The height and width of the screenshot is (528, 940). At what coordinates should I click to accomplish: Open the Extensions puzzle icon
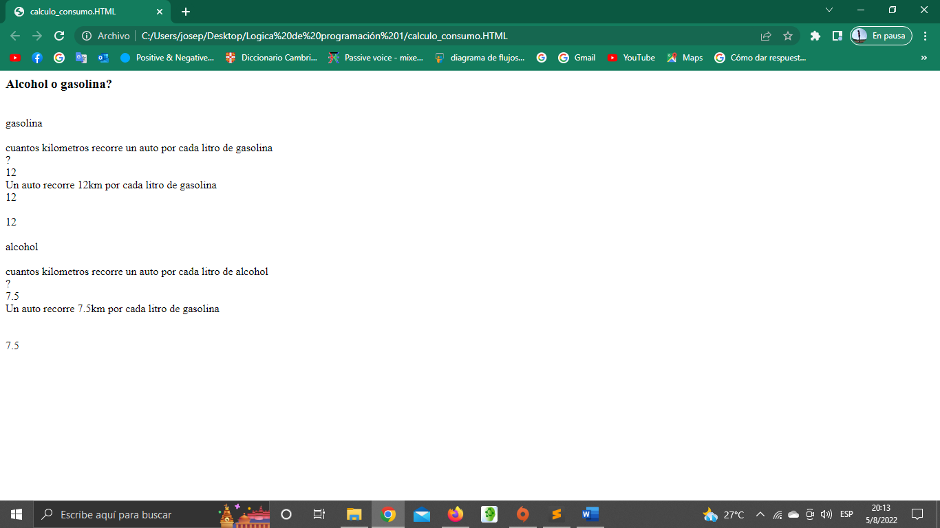[x=815, y=36]
